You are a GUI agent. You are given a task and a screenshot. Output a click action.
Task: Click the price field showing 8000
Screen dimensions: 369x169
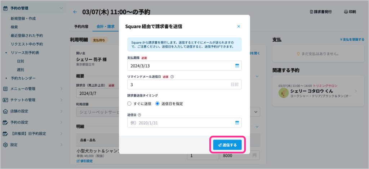click(x=240, y=155)
